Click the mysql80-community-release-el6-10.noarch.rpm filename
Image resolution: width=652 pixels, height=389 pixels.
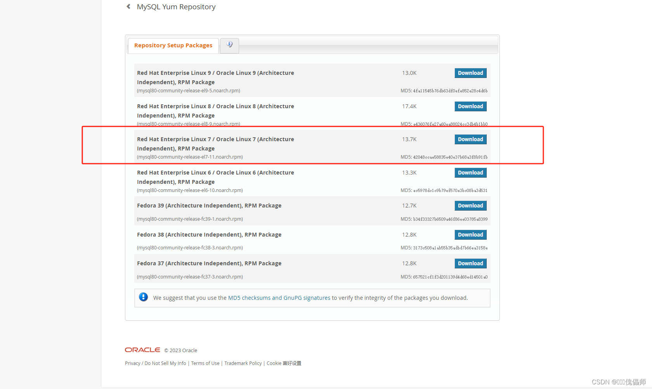coord(190,190)
